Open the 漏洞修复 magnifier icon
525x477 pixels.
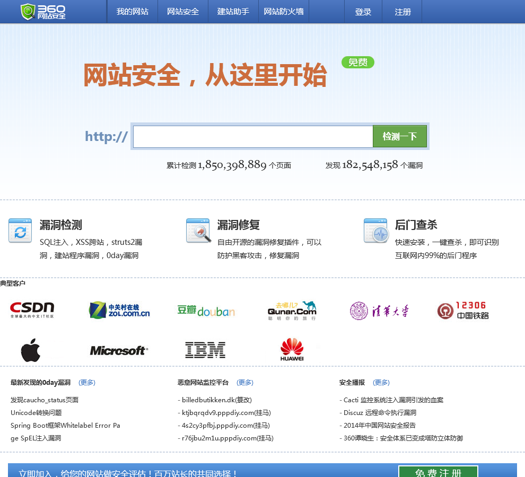tap(198, 231)
